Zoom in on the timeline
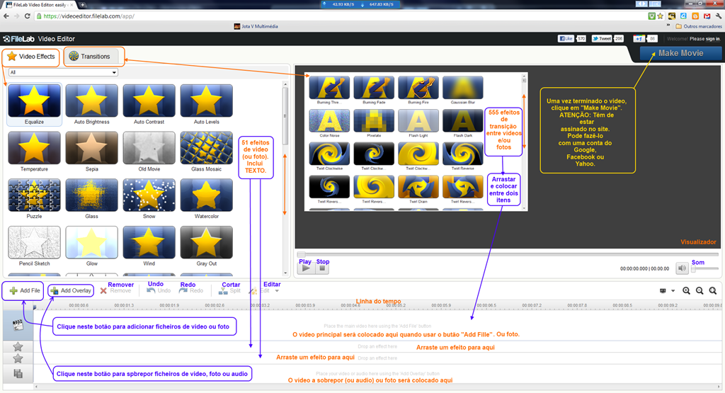Screen dimensions: 725x393 click(x=687, y=291)
